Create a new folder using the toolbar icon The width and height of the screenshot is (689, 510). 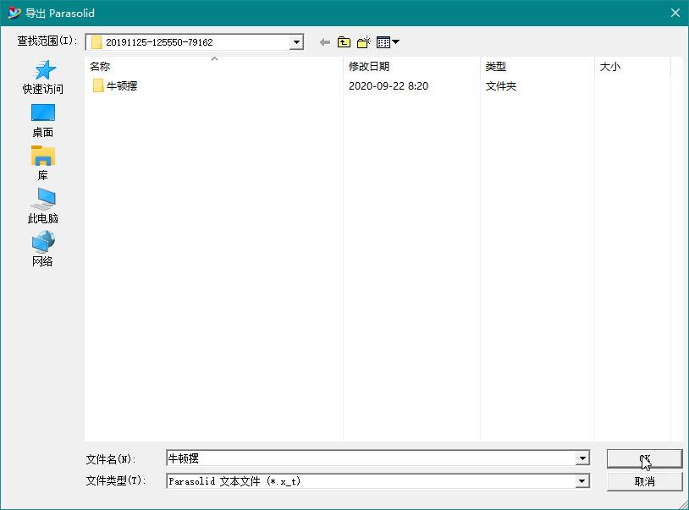pyautogui.click(x=363, y=41)
